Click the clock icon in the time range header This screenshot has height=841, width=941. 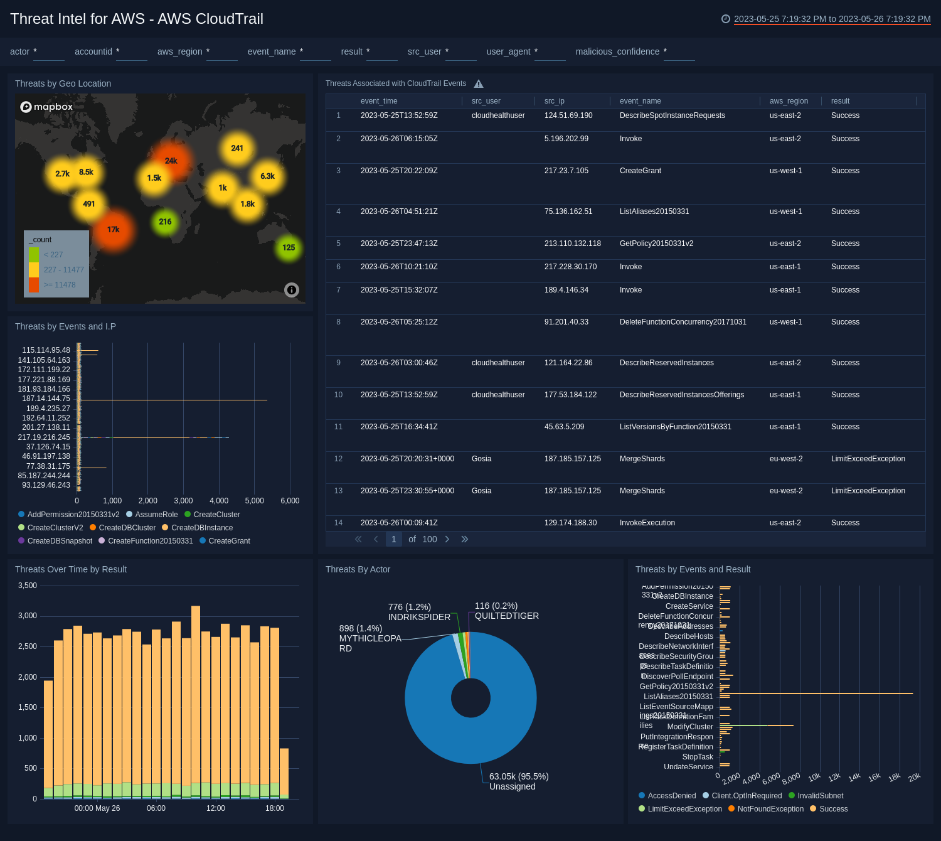point(726,19)
